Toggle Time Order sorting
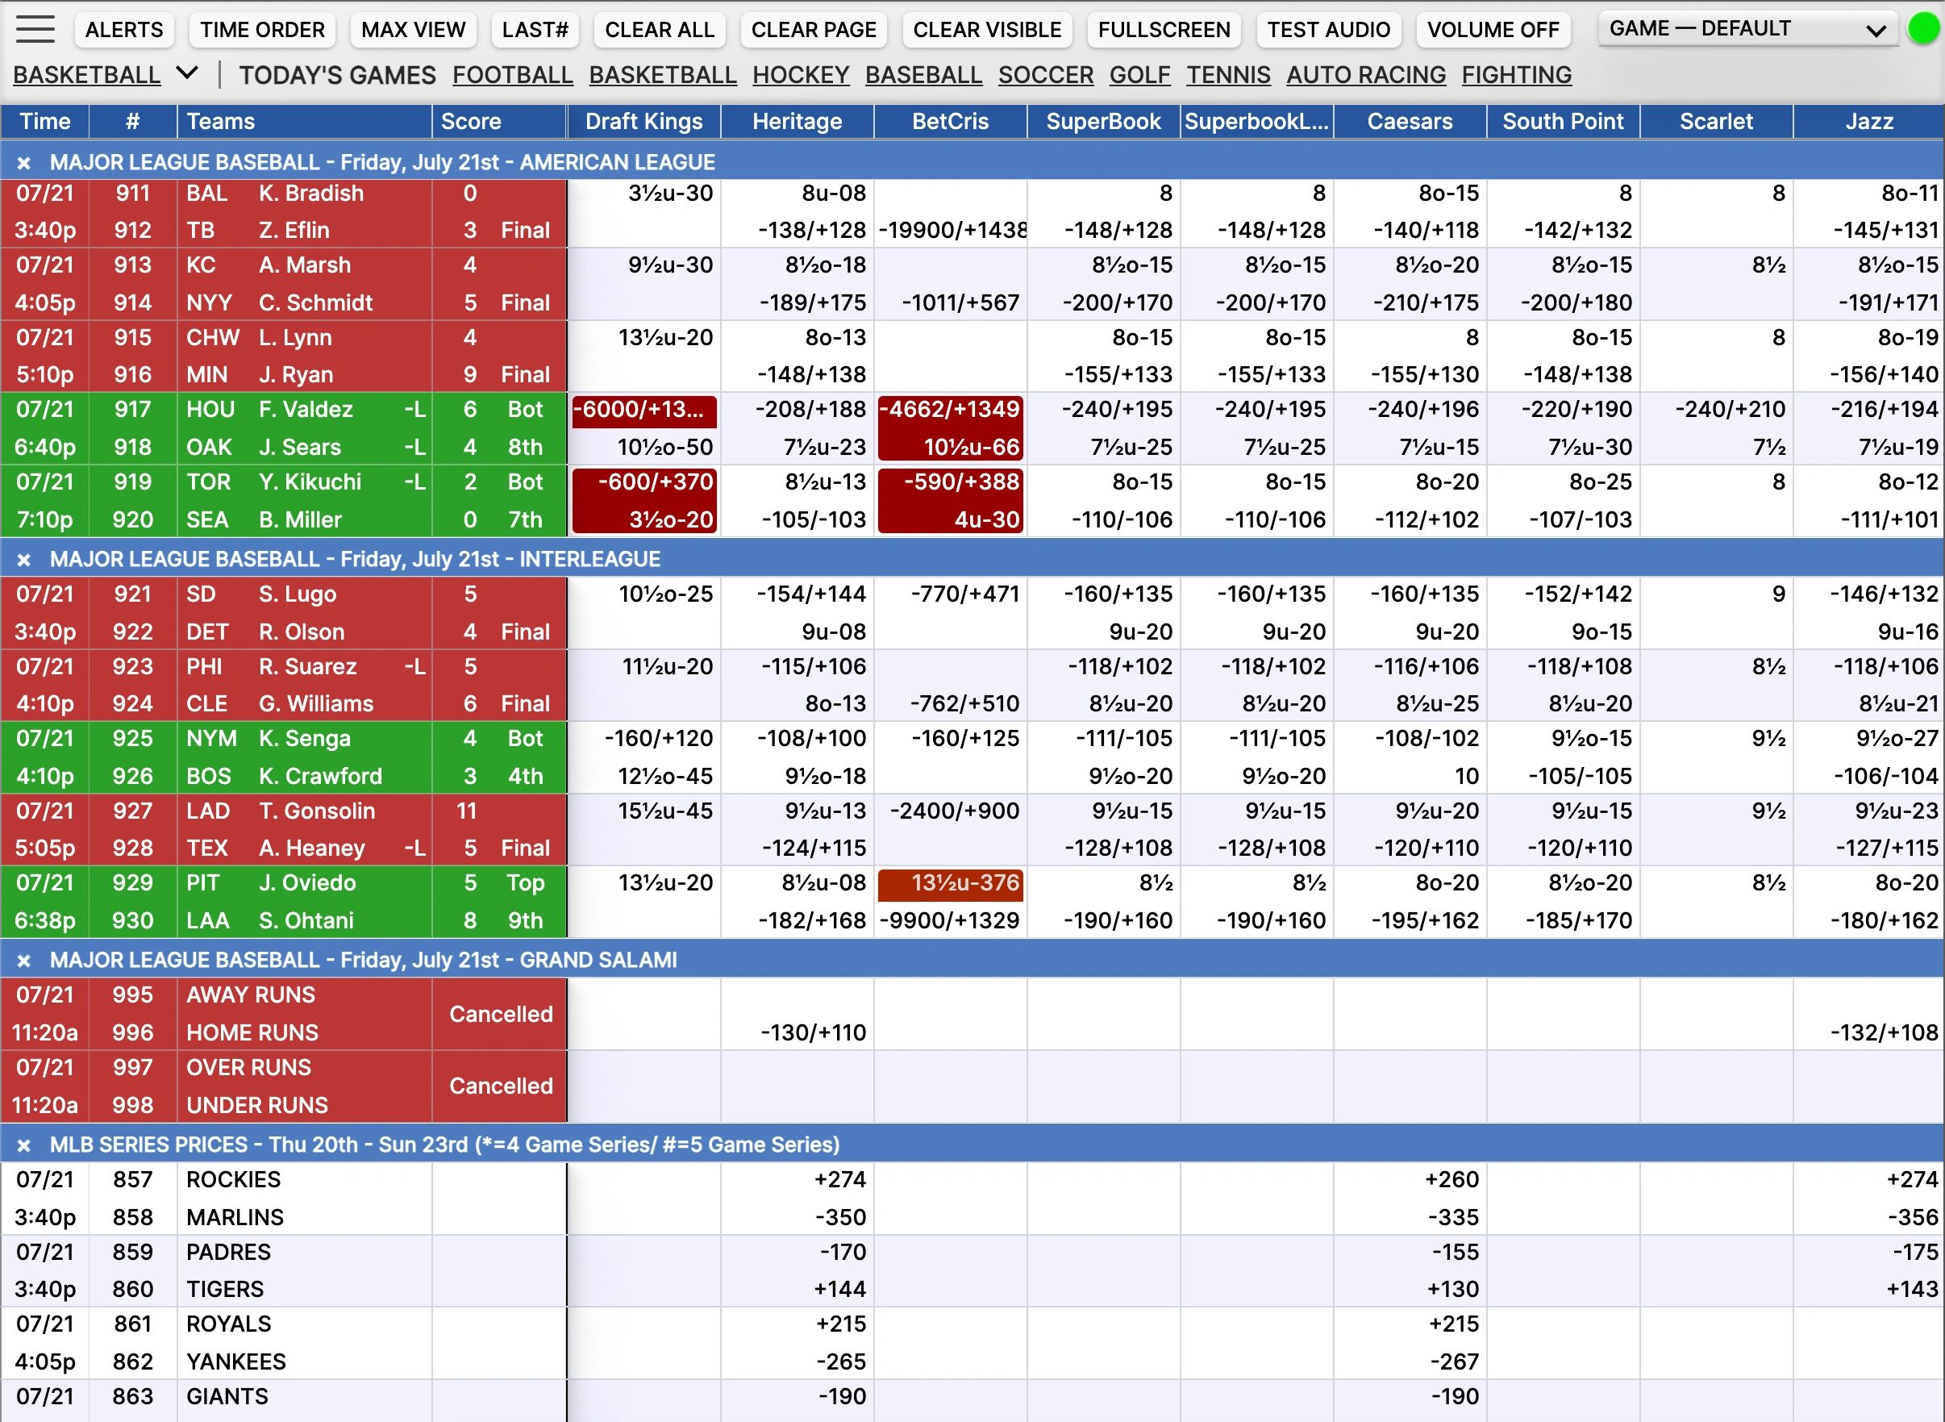The image size is (1945, 1422). pyautogui.click(x=263, y=30)
